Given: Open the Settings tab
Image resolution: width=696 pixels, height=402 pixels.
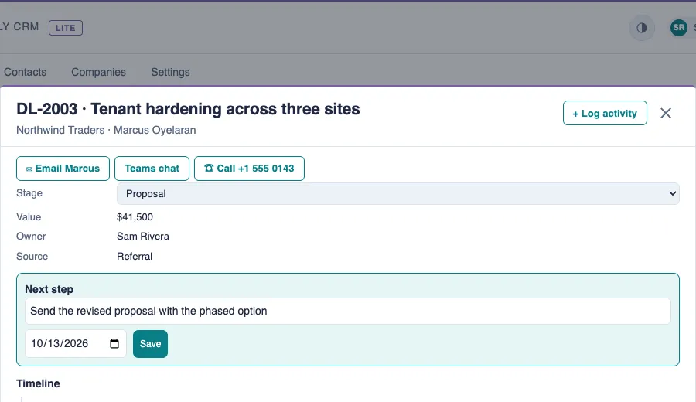Looking at the screenshot, I should tap(170, 72).
